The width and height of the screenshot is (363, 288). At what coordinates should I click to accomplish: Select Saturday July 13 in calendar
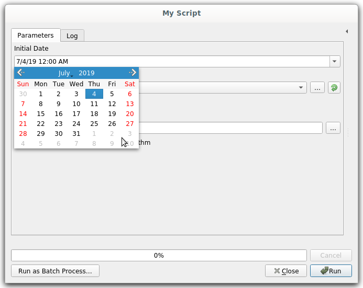click(x=130, y=103)
